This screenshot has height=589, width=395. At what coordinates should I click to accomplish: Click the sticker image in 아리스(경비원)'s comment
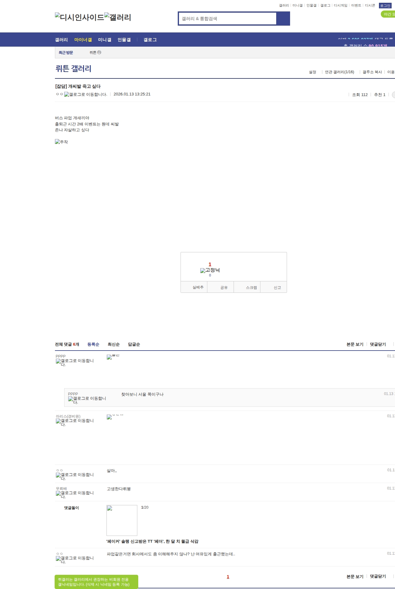109,417
